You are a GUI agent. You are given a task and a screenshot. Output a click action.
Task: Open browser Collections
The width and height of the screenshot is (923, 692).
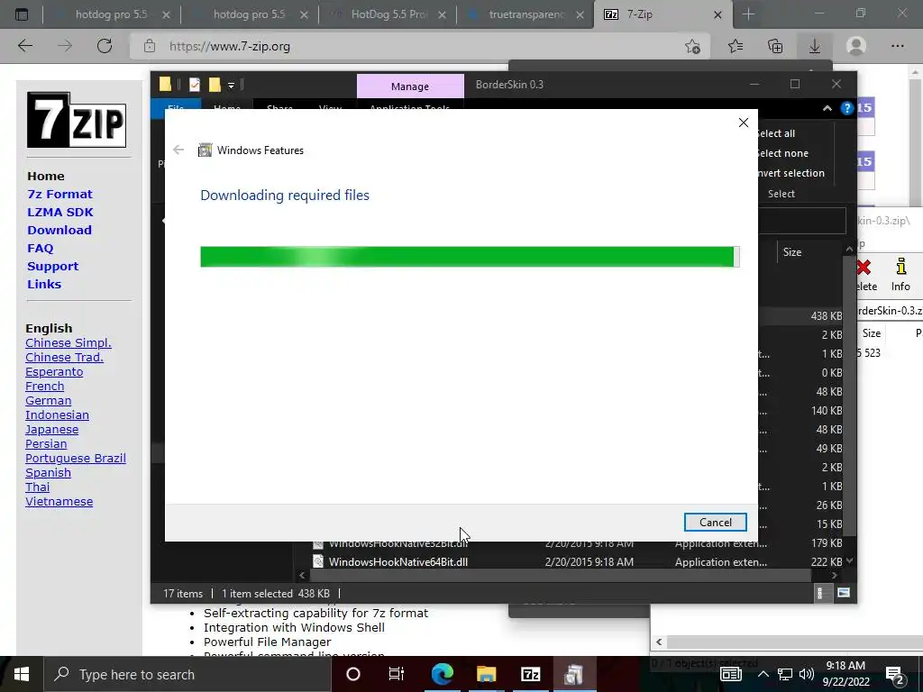click(775, 46)
